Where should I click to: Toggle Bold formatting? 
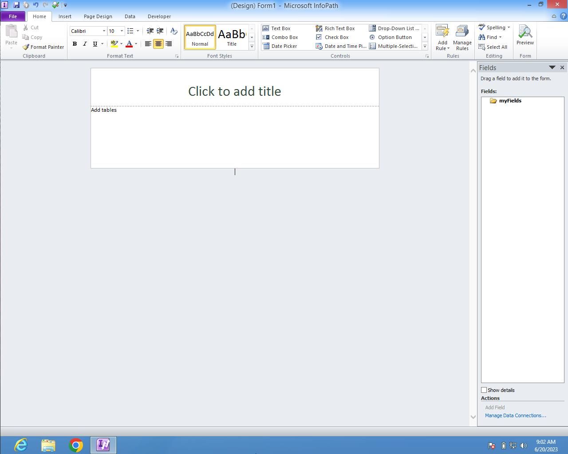pos(75,44)
